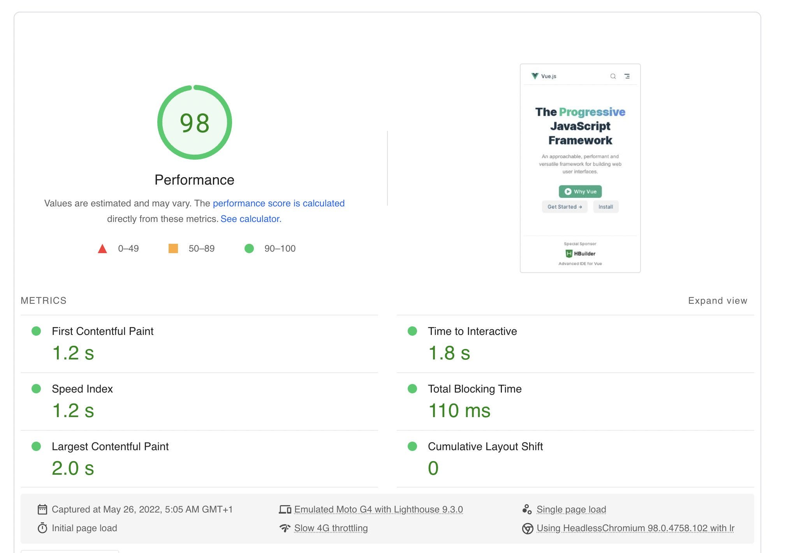The width and height of the screenshot is (785, 553).
Task: Click the Why Vue button in the thumbnail
Action: tap(580, 192)
